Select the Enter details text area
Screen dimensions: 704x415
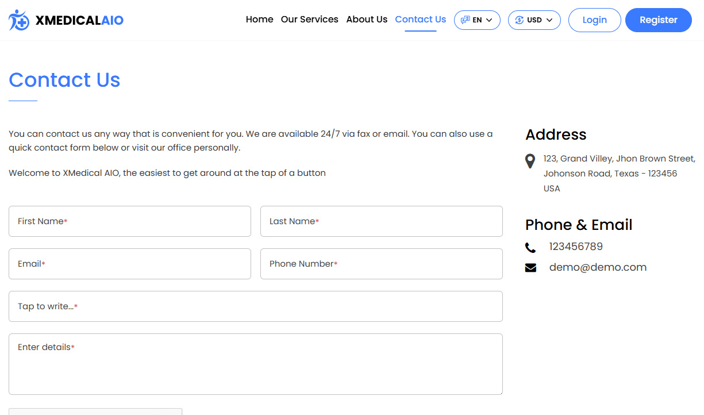point(255,364)
